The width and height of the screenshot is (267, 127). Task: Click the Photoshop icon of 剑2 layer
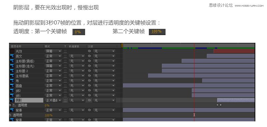12,91
